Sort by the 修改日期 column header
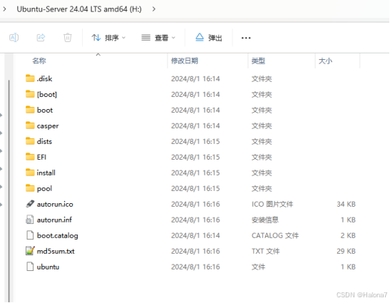390x303 pixels. click(x=184, y=61)
